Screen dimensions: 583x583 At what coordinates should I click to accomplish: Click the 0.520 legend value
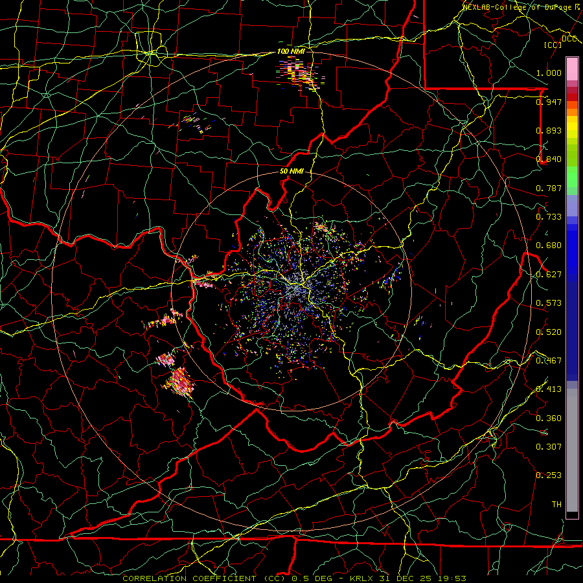click(x=549, y=332)
